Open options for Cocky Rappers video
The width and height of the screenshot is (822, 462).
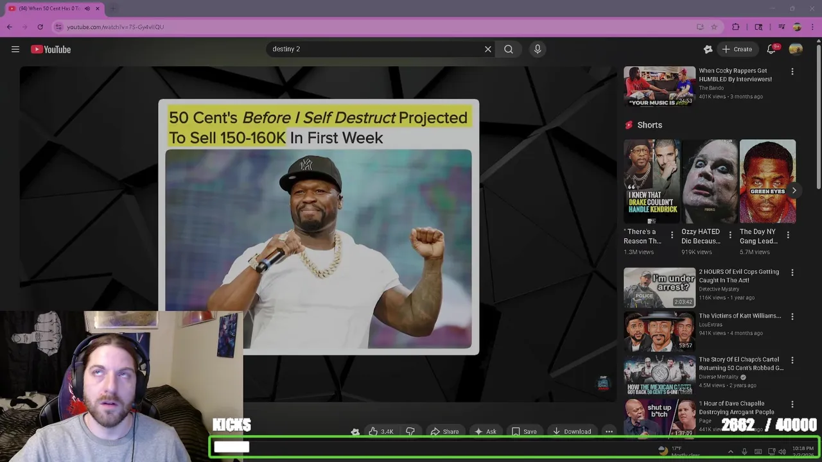[x=792, y=72]
